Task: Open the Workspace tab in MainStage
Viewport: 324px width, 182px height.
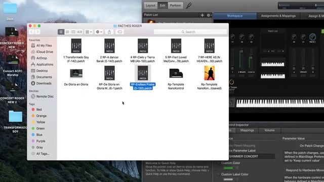Action: coord(235,16)
